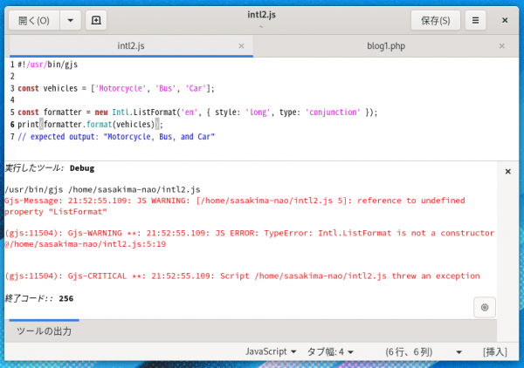Click the stop tool round button
The height and width of the screenshot is (368, 524).
485,307
